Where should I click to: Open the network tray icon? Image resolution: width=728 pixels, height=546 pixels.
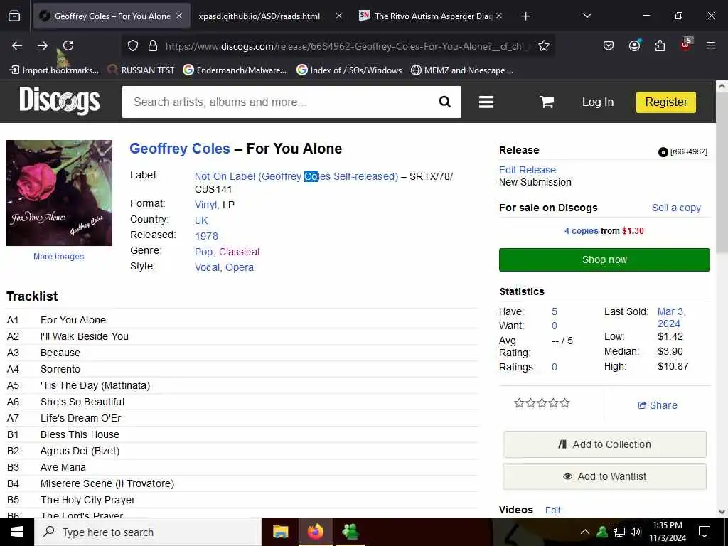coord(619,532)
